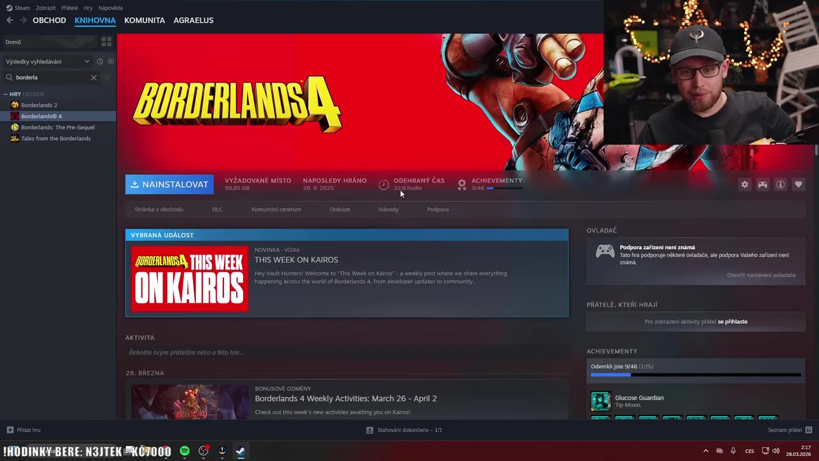This screenshot has width=819, height=461.
Task: Open the Zobrazit menu
Action: [x=45, y=8]
